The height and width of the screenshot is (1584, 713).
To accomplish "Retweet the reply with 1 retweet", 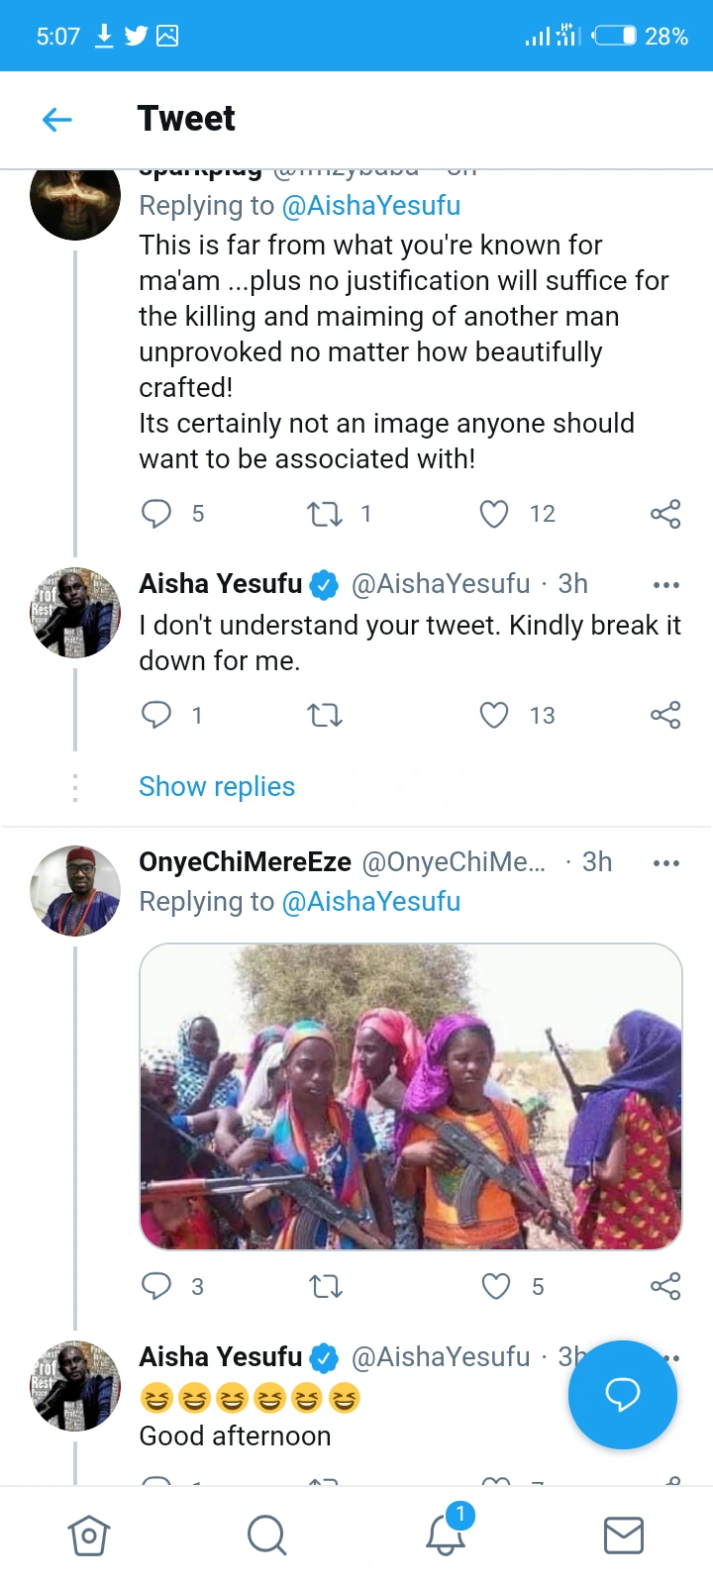I will pos(325,514).
